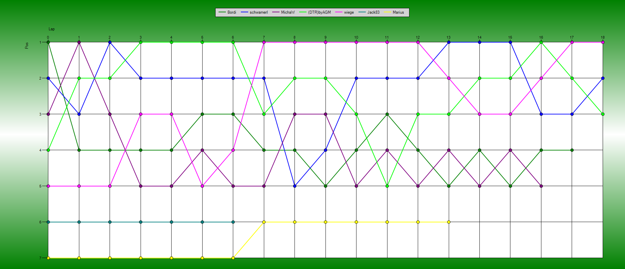Click the yellow line swatch beside Marius

click(387, 12)
